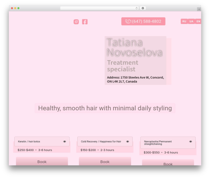Open the Instagram profile icon
Viewport: 210px width, 178px height.
76,22
